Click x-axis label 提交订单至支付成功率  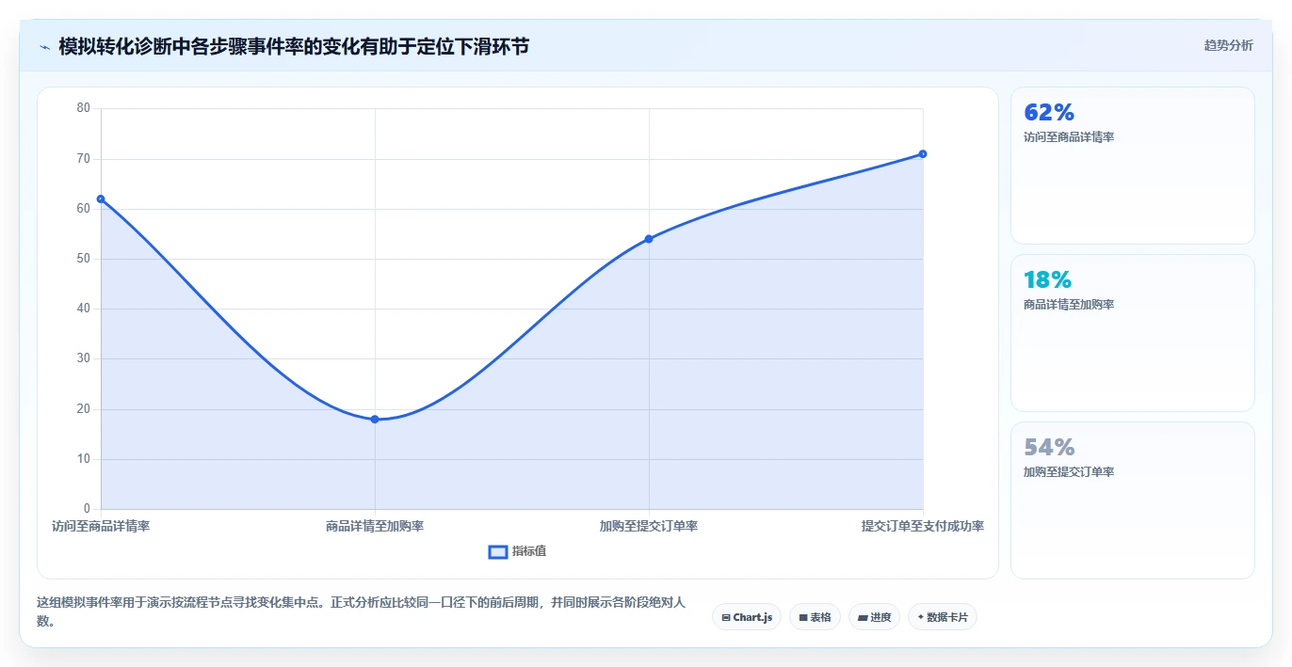[923, 526]
